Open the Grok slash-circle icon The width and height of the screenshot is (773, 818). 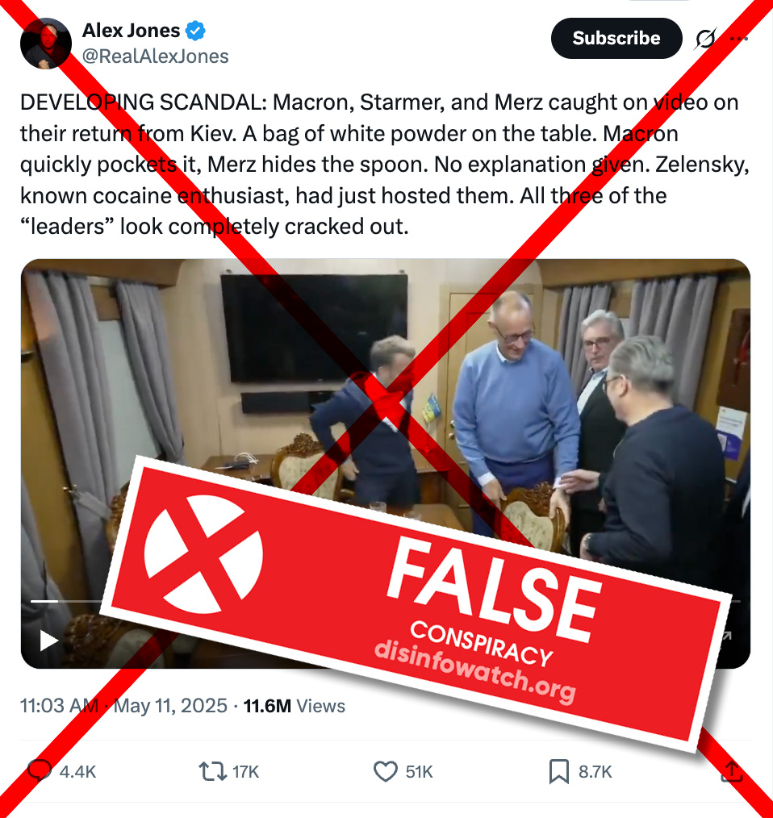(x=705, y=38)
